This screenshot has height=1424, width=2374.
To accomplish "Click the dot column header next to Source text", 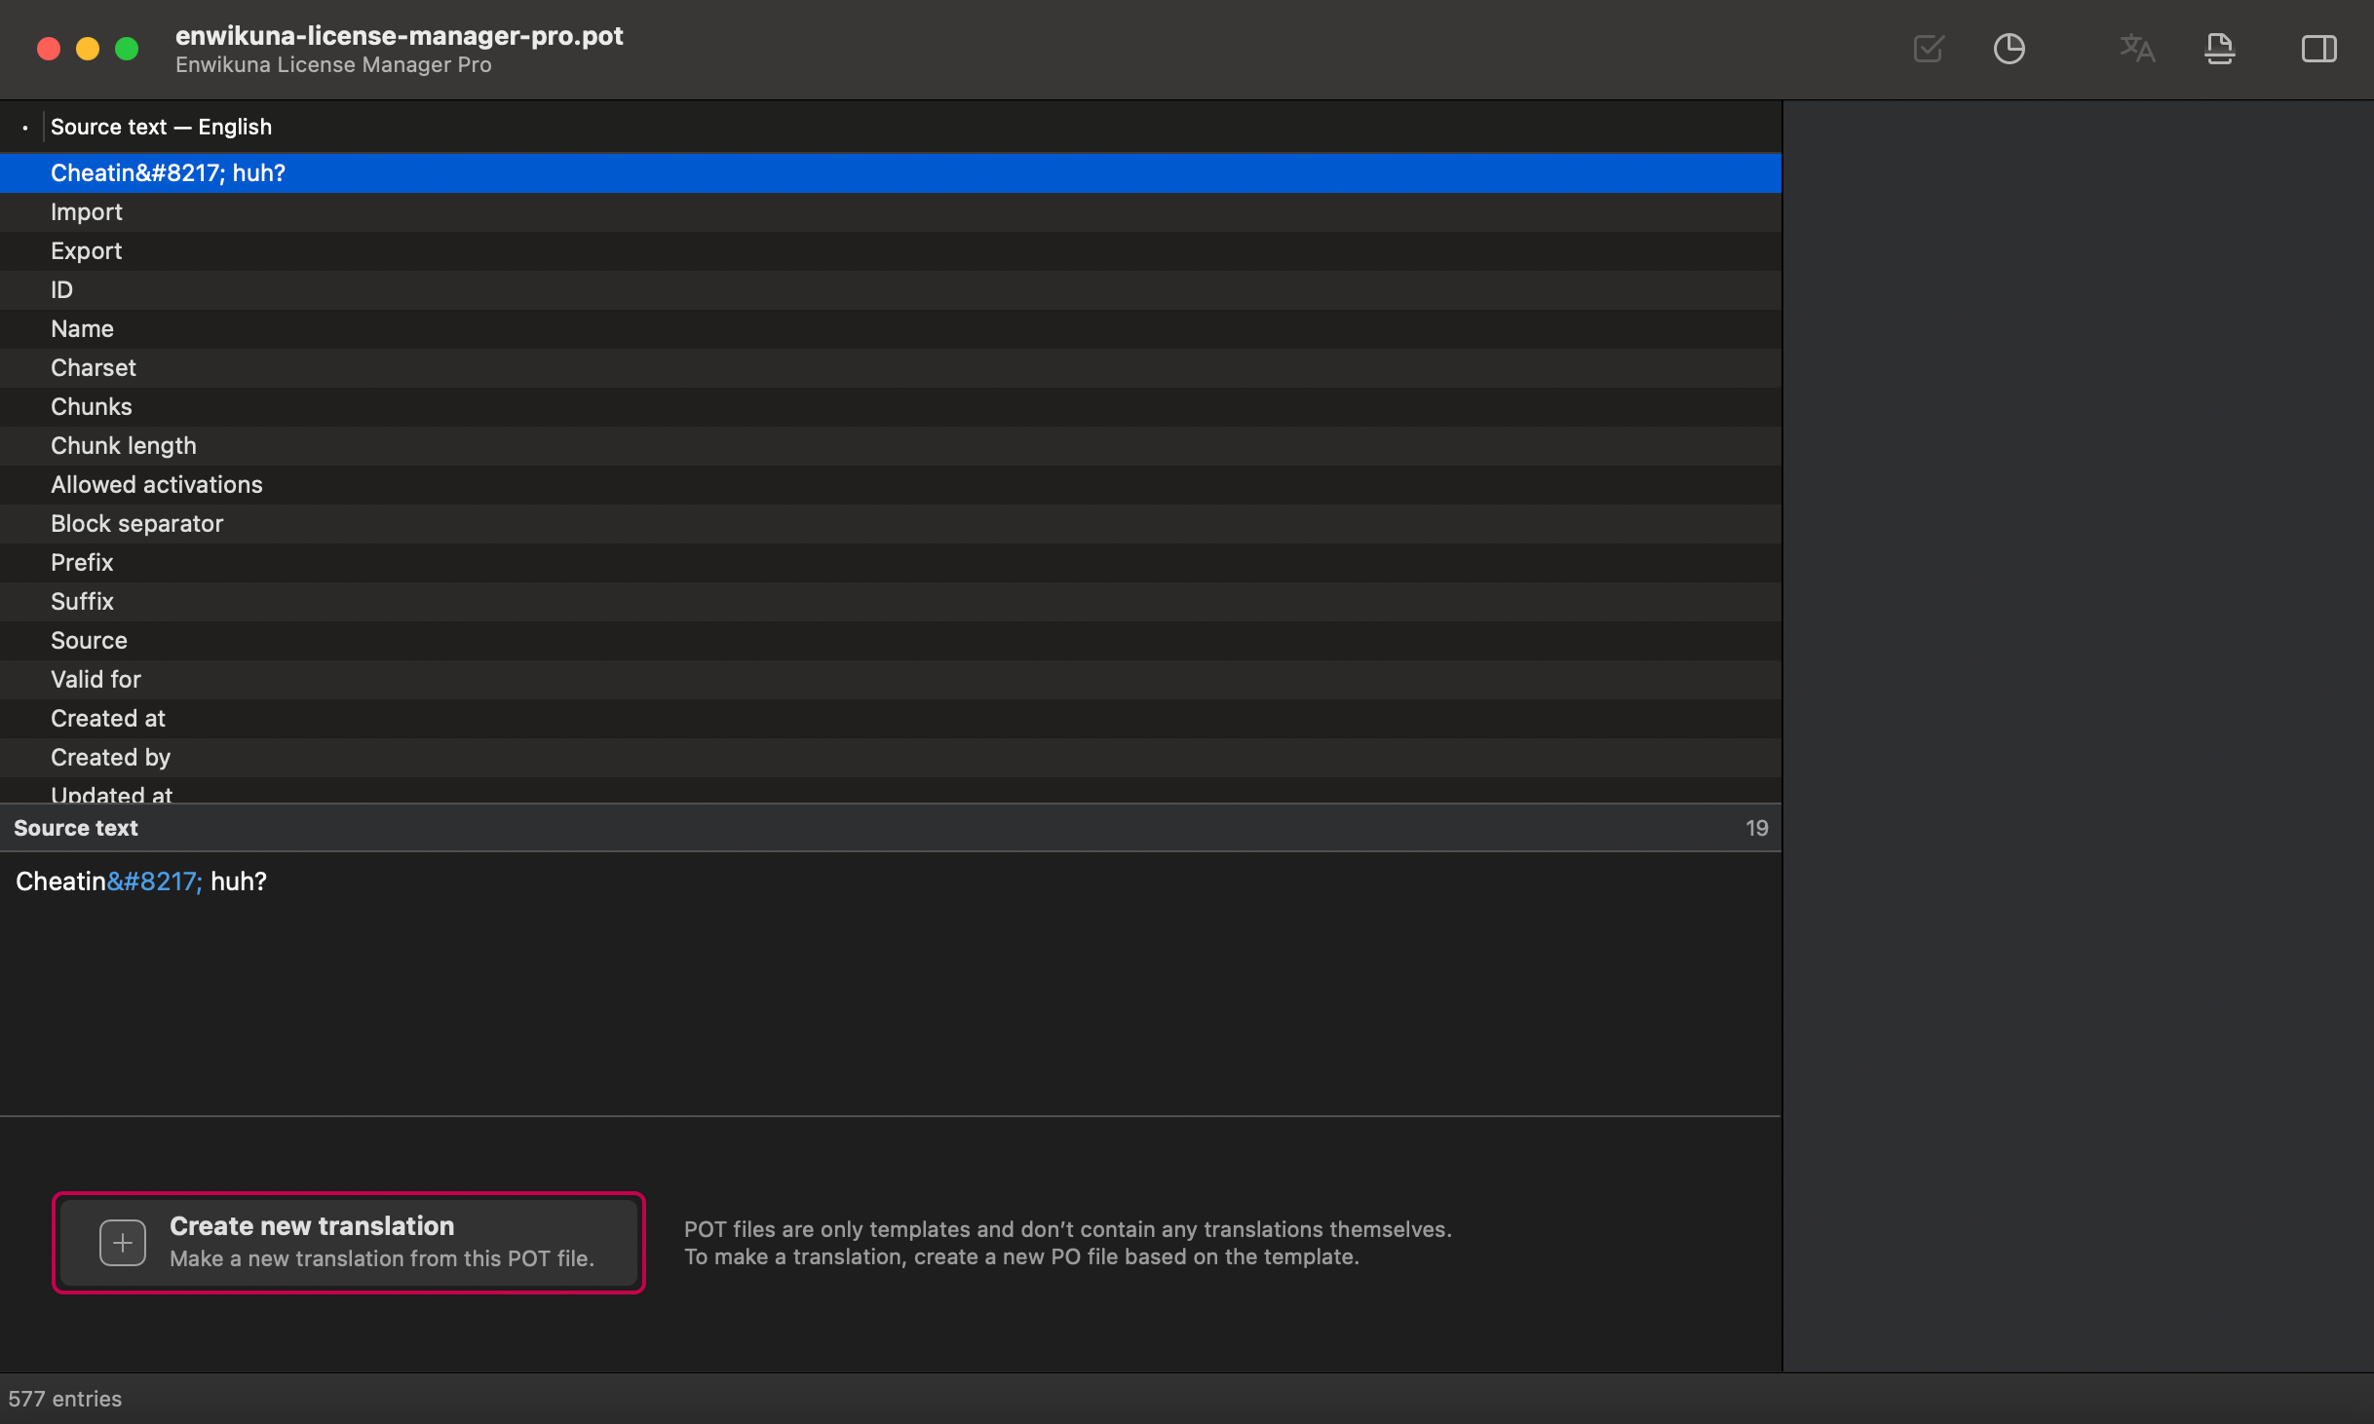I will (x=24, y=127).
